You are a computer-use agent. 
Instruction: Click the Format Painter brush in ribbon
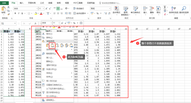click(8, 14)
